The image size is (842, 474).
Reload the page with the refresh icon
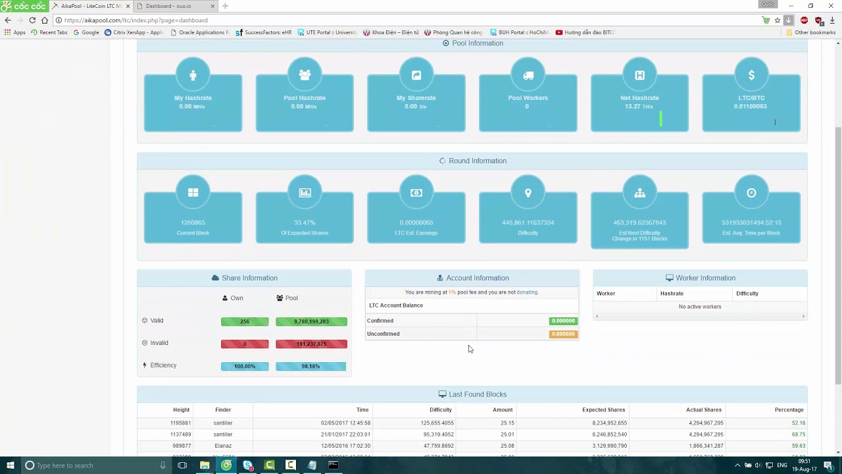pyautogui.click(x=32, y=20)
